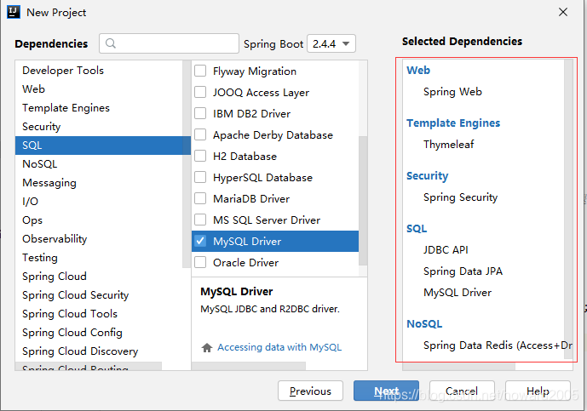Click Web heading in Selected Dependencies
The height and width of the screenshot is (411, 587).
point(418,71)
